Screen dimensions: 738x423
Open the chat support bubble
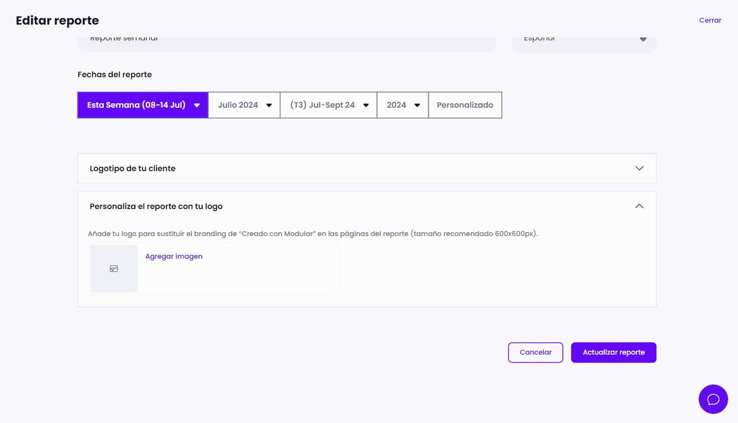tap(713, 399)
